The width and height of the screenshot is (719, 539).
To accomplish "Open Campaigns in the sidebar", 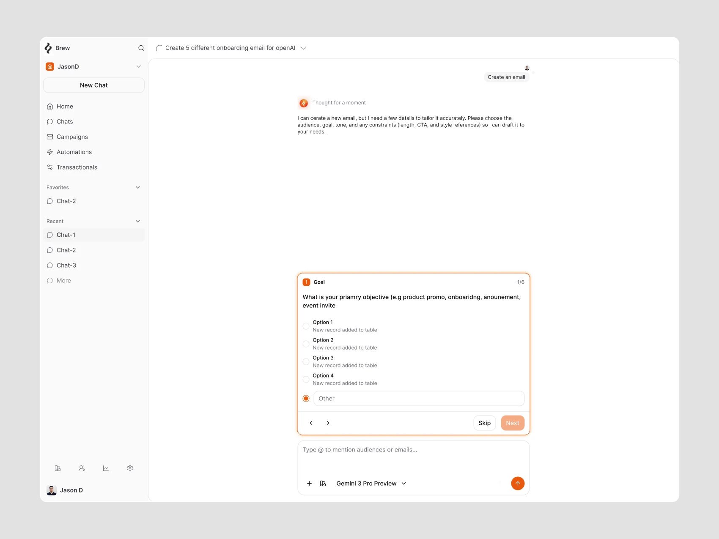I will [94, 137].
